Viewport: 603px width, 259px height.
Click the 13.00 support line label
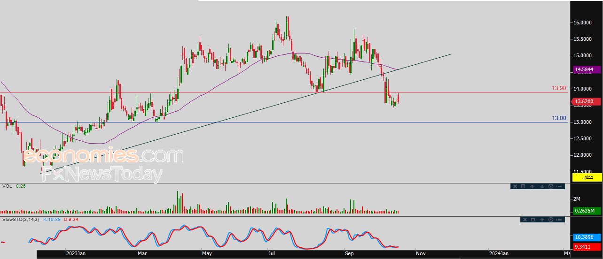pos(559,118)
